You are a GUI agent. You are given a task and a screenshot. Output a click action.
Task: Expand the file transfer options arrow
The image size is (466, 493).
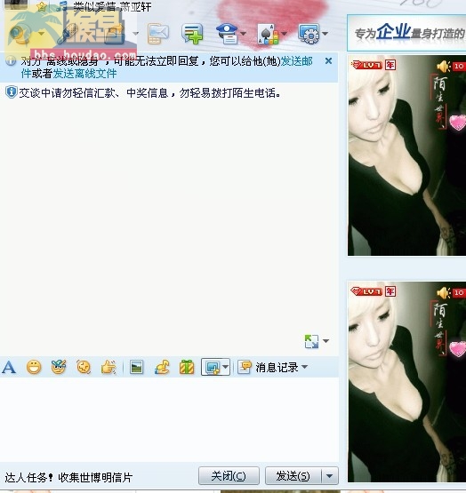[x=136, y=34]
